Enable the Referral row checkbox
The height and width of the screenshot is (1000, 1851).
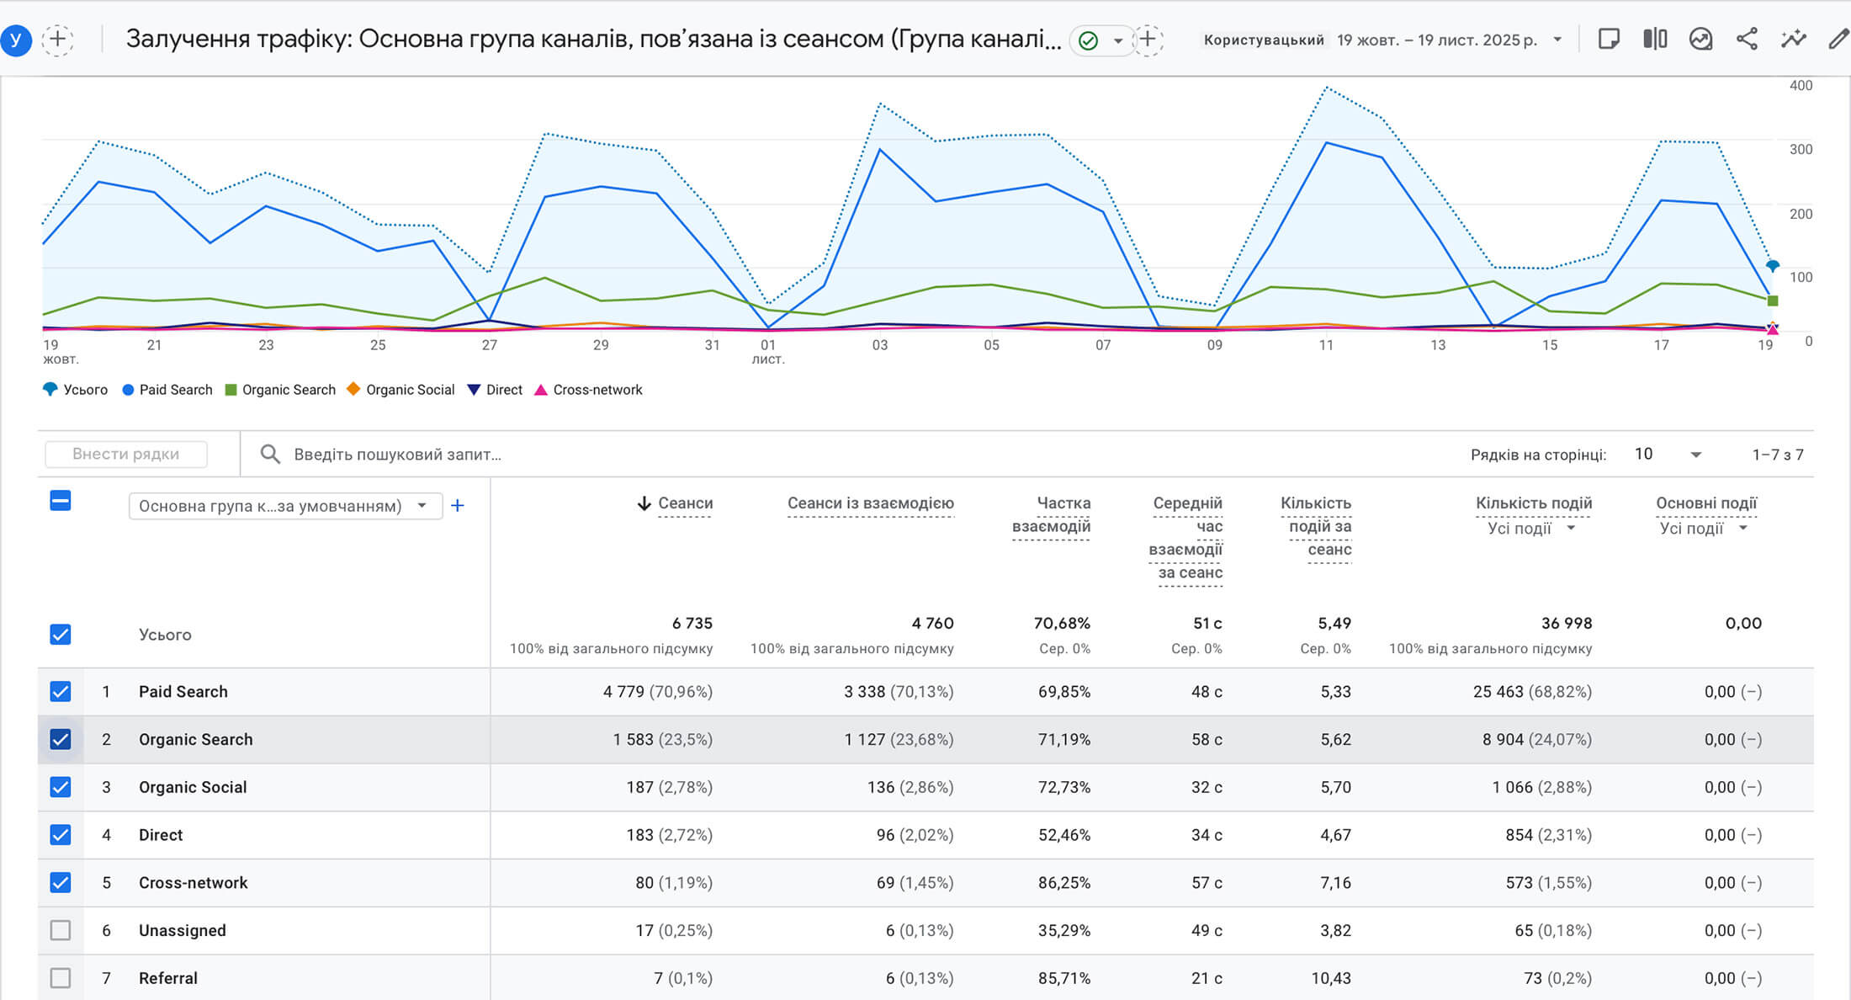[x=61, y=978]
